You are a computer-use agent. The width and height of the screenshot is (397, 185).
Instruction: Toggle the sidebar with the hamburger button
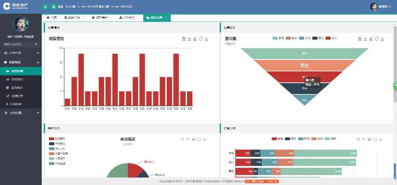click(x=45, y=7)
